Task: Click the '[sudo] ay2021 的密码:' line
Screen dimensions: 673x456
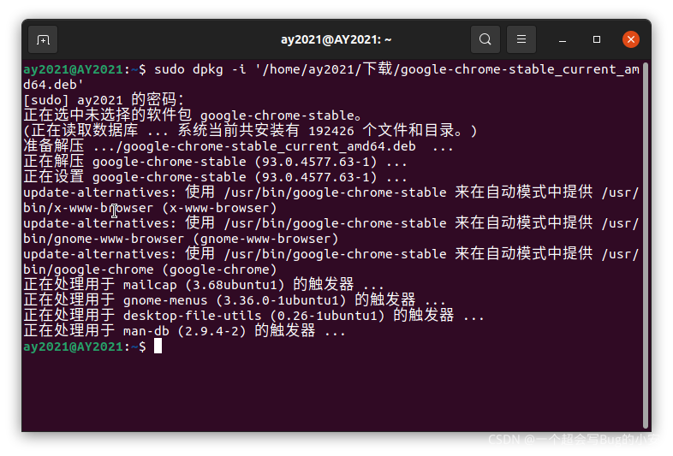Action: tap(104, 100)
